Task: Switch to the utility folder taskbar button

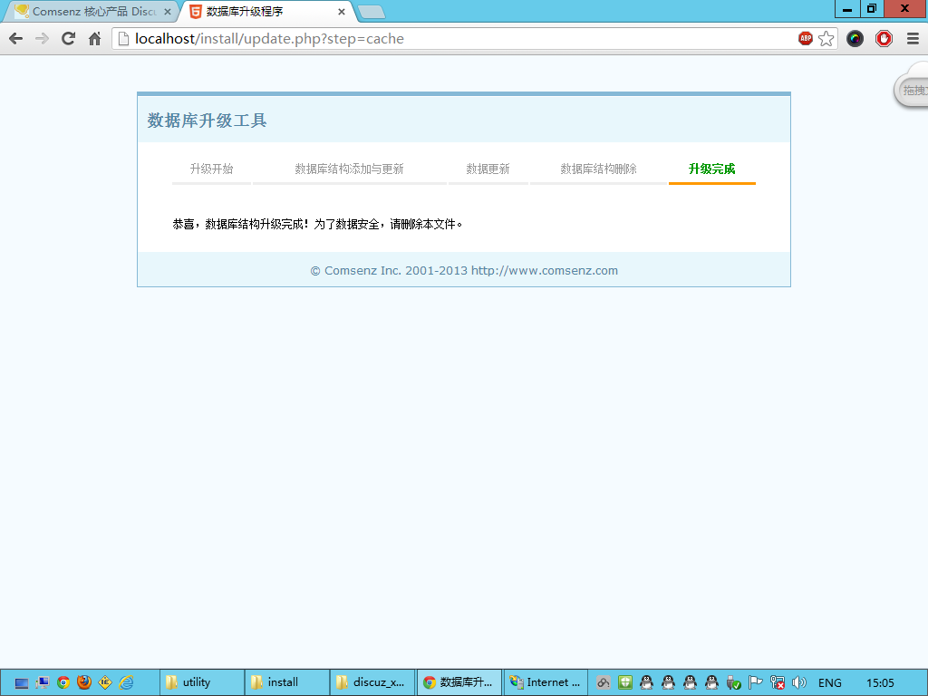Action: 202,682
